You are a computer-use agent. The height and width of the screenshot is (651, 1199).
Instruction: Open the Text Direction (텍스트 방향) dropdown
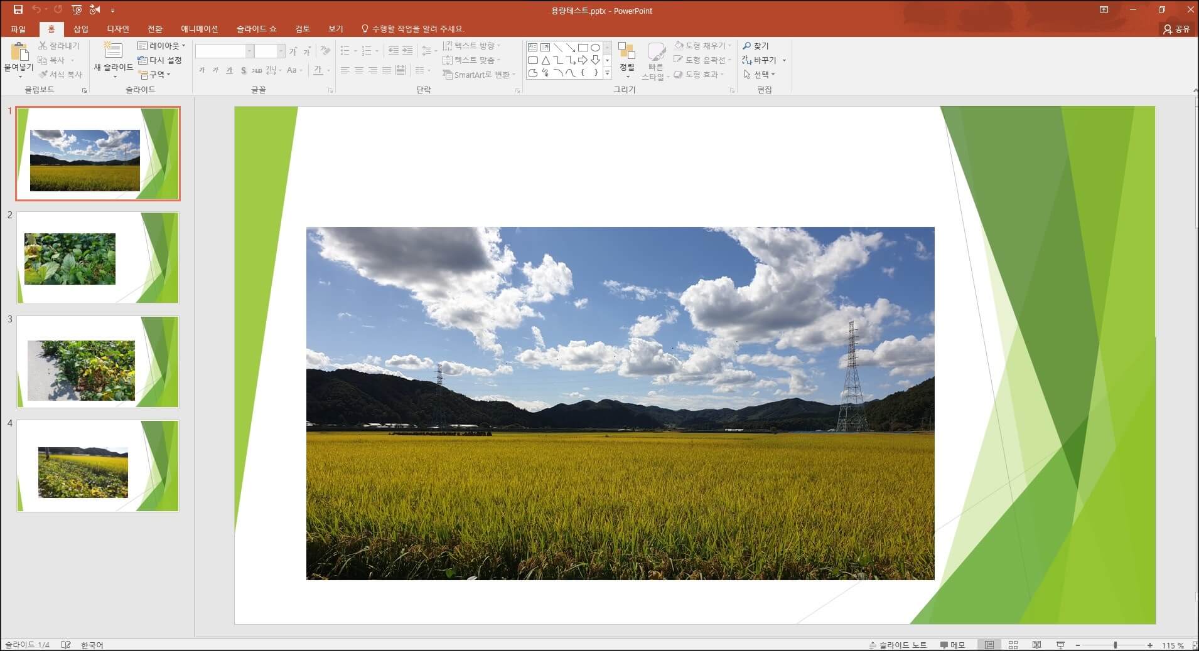click(x=471, y=46)
